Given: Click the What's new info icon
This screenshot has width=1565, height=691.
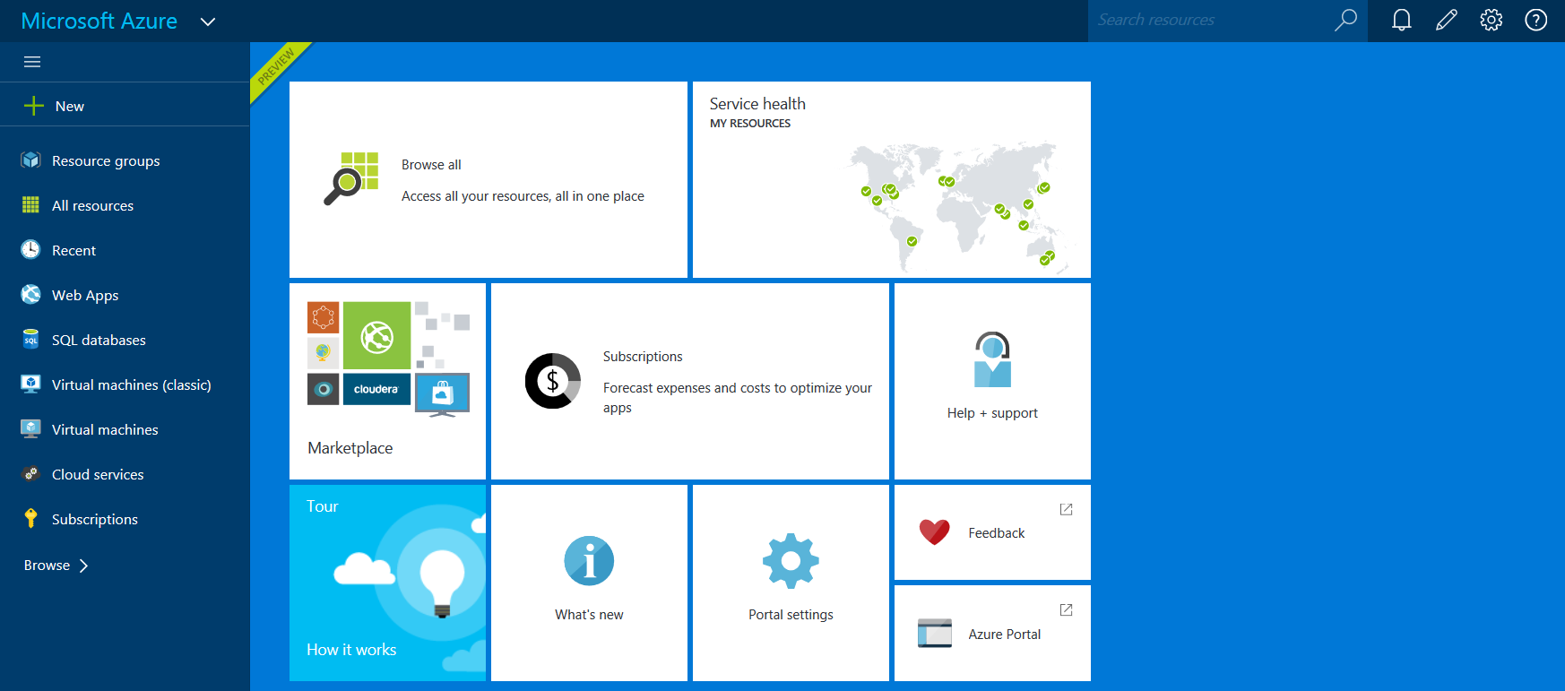Looking at the screenshot, I should click(589, 561).
